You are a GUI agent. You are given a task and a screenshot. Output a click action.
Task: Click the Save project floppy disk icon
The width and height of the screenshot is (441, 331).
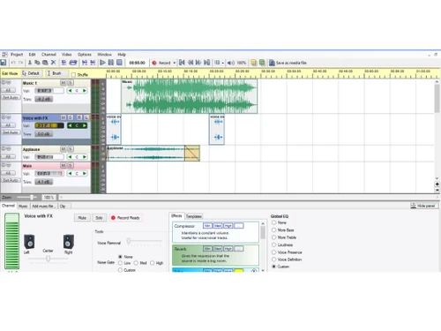(4, 63)
